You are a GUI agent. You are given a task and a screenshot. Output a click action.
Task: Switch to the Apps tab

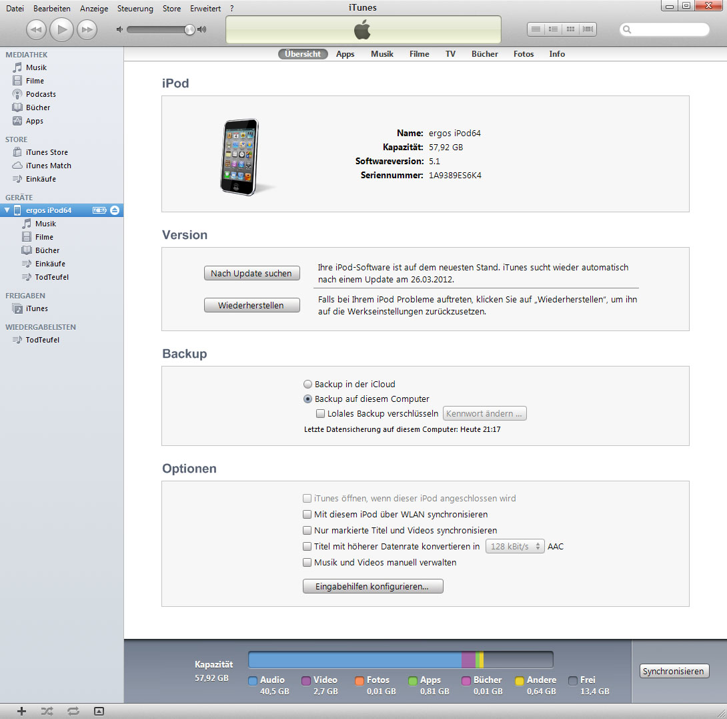(345, 54)
